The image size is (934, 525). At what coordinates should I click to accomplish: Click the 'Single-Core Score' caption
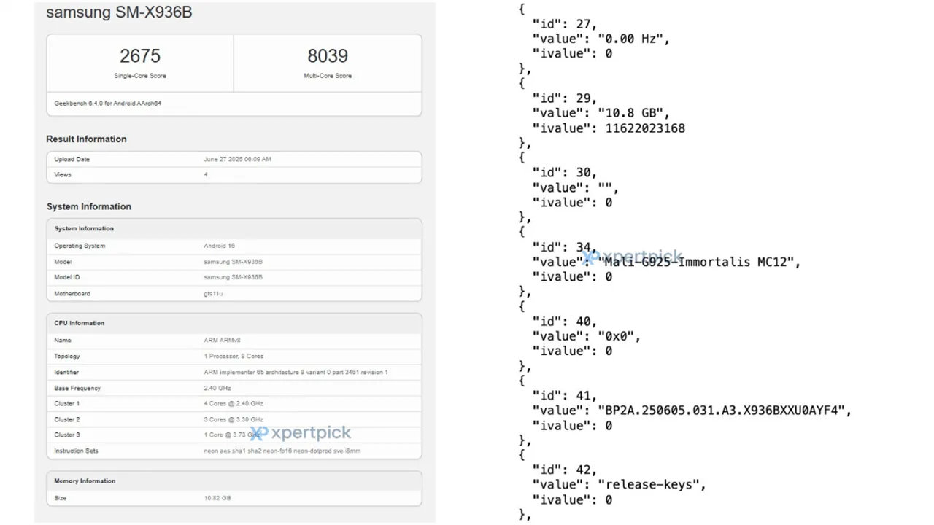click(x=140, y=76)
